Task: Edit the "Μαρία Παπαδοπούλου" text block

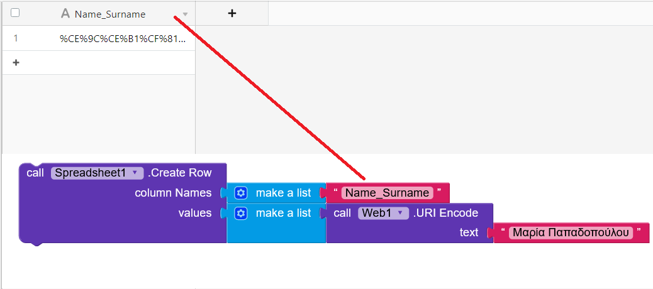Action: [571, 232]
